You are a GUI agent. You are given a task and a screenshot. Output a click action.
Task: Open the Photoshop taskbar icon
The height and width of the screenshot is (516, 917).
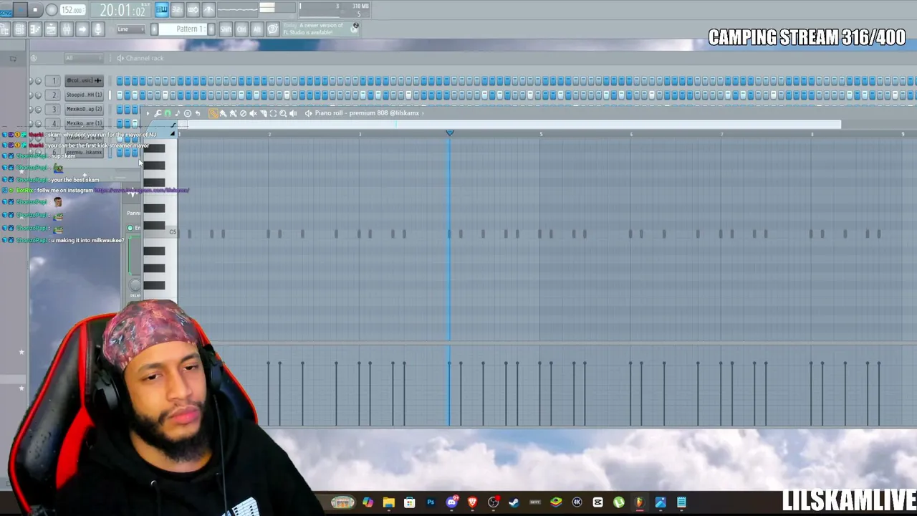(x=431, y=502)
